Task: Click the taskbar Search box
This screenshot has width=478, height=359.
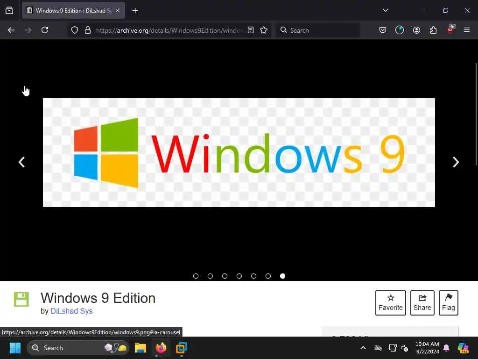Action: pos(78,348)
